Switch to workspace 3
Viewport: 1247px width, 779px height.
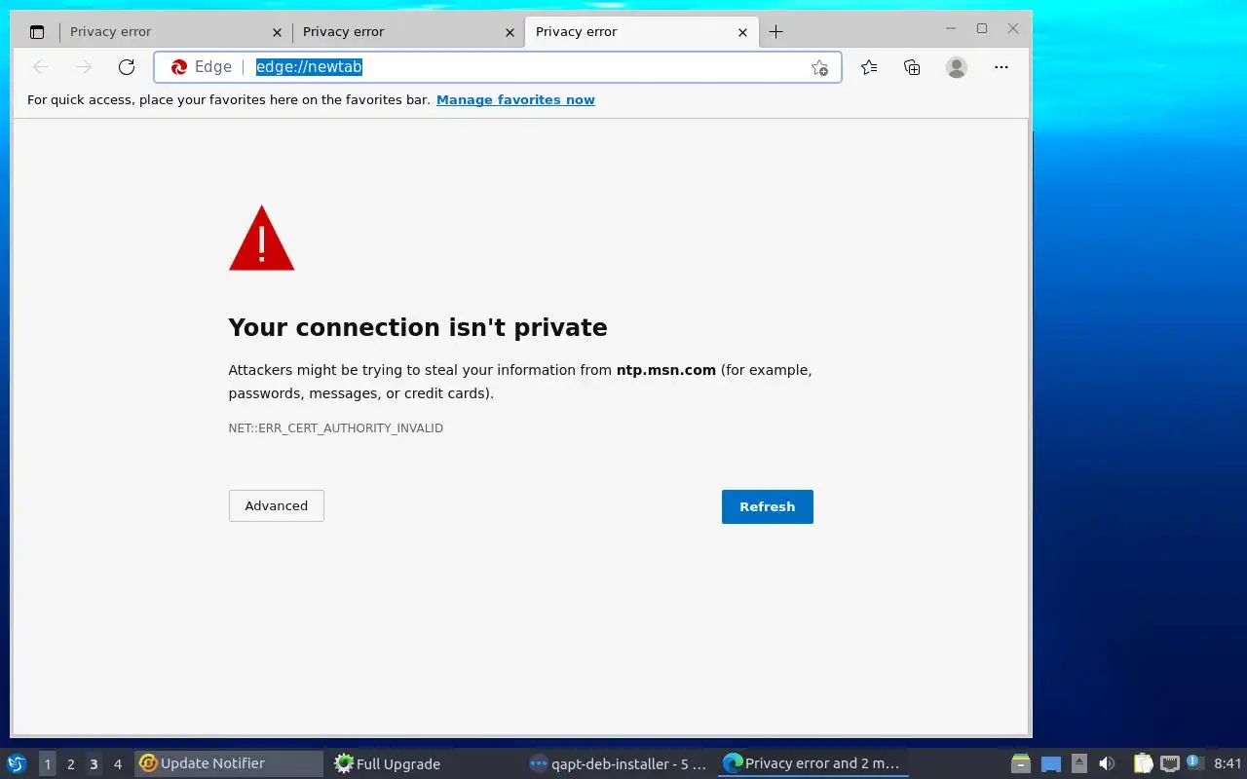(94, 764)
